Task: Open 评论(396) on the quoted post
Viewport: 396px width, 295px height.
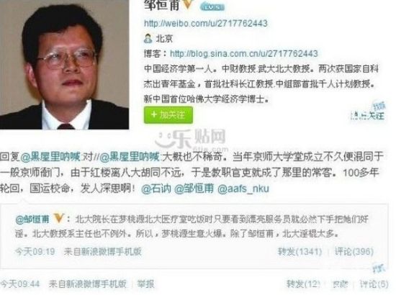Action: point(354,251)
